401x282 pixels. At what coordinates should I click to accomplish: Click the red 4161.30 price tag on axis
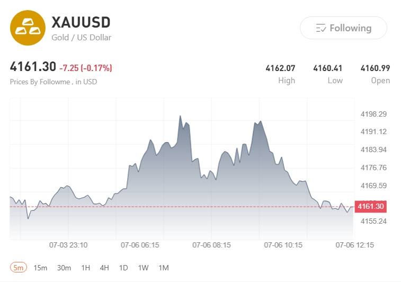click(x=371, y=206)
